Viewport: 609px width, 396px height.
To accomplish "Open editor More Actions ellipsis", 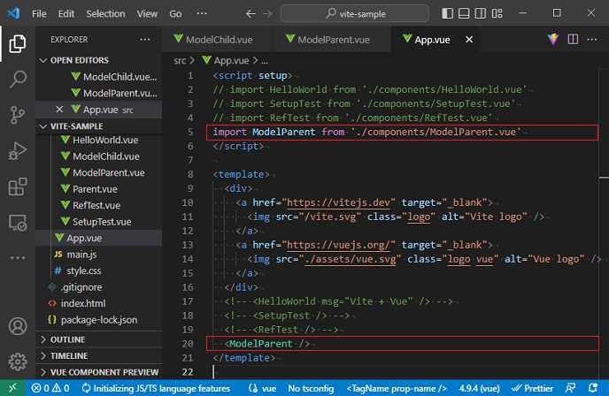I will (x=592, y=39).
